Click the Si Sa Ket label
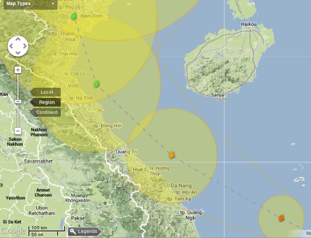The image size is (311, 238). tap(12, 222)
